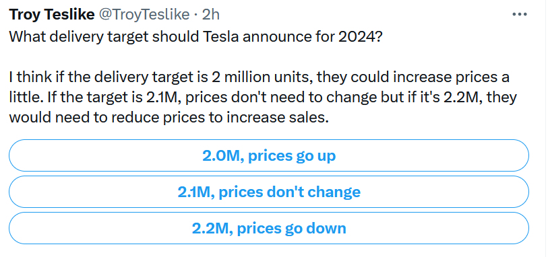Choose the "2.2M, prices go down" option
The width and height of the screenshot is (548, 257).
[x=269, y=228]
